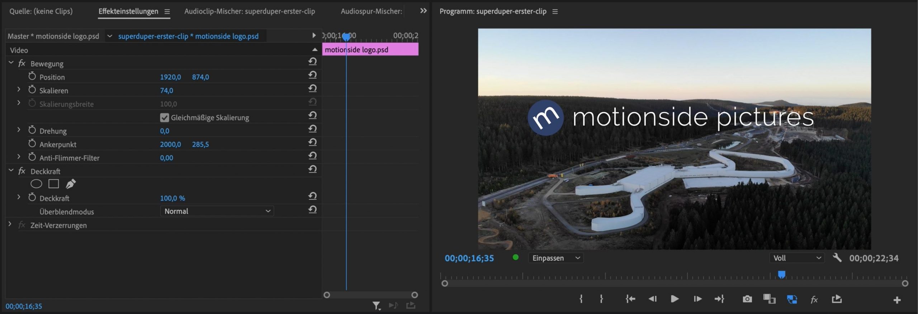
Task: Open the Überblendmodus Normal dropdown
Action: coord(217,211)
